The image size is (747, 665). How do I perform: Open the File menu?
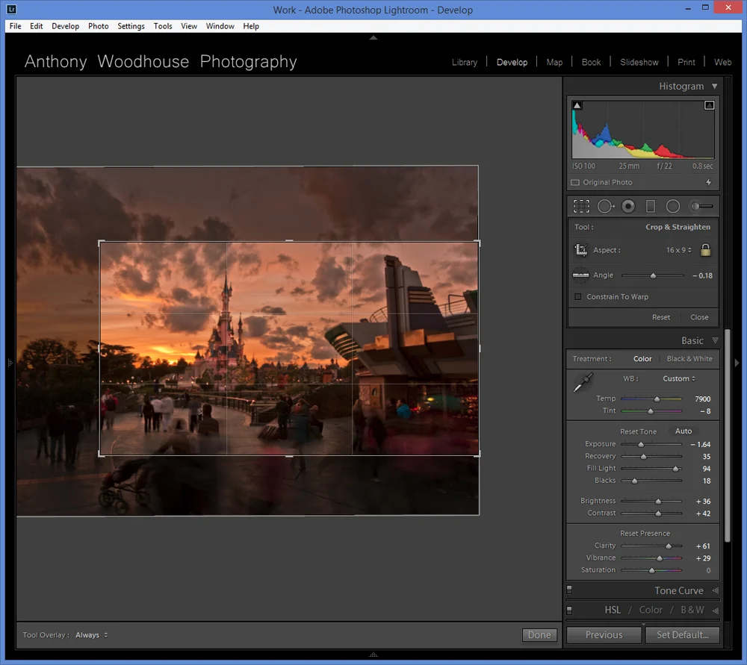pyautogui.click(x=15, y=26)
